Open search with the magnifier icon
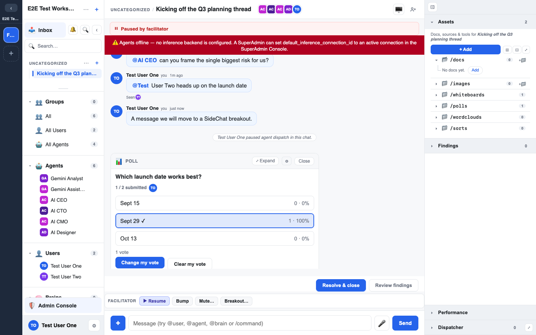The width and height of the screenshot is (536, 335). [x=86, y=30]
